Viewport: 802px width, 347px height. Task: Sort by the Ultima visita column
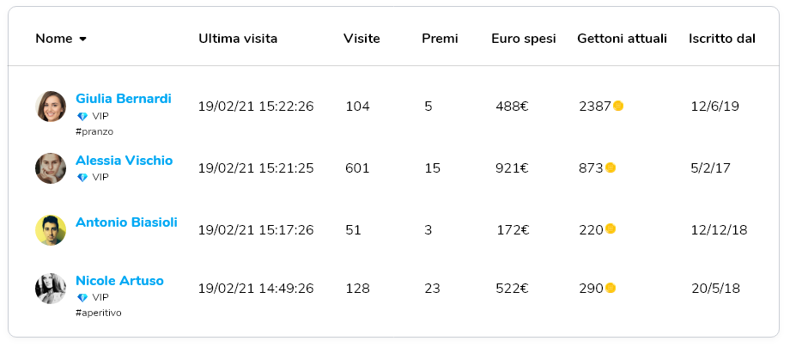[x=238, y=39]
